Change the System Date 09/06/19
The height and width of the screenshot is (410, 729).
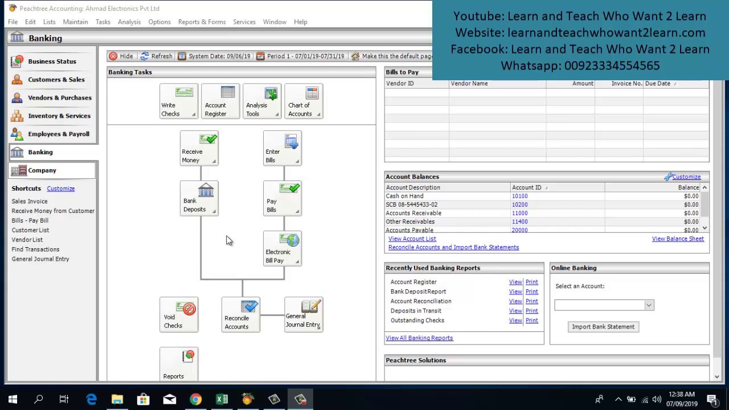point(214,56)
